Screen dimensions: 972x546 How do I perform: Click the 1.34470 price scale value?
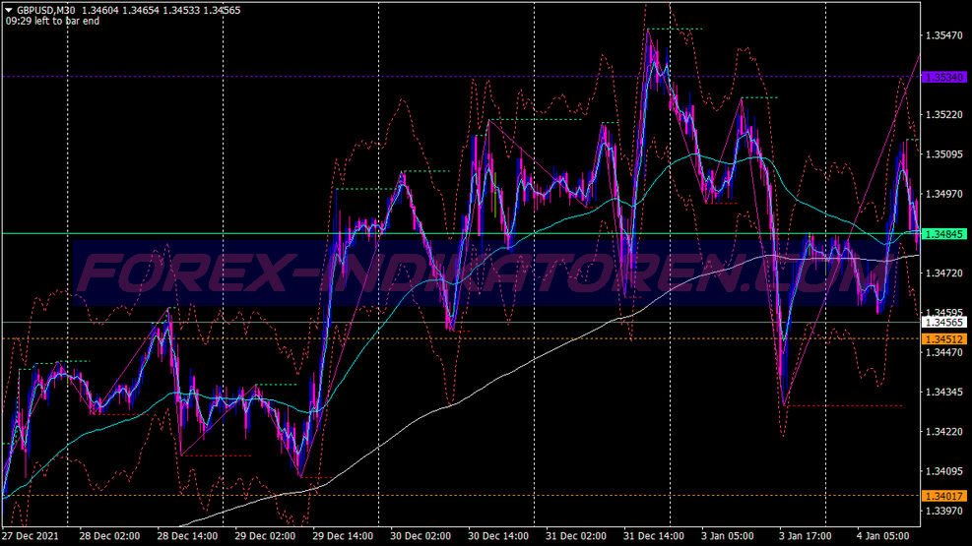pos(944,352)
